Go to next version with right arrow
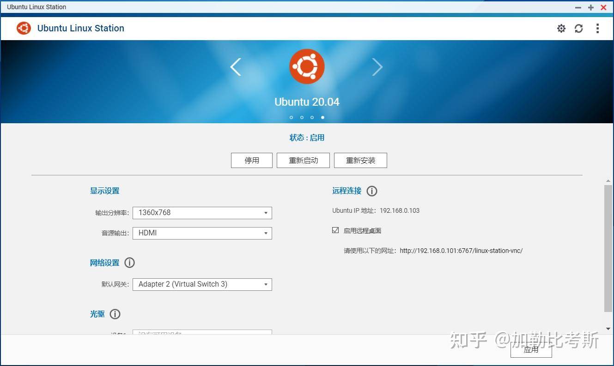The image size is (614, 366). pyautogui.click(x=377, y=67)
